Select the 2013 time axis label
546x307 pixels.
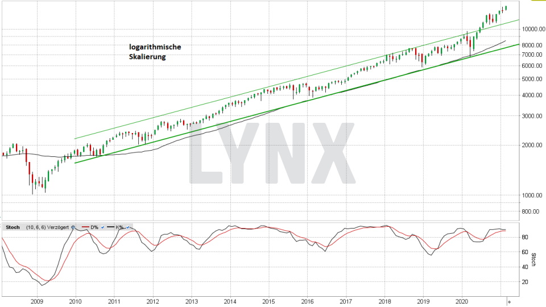click(x=192, y=301)
